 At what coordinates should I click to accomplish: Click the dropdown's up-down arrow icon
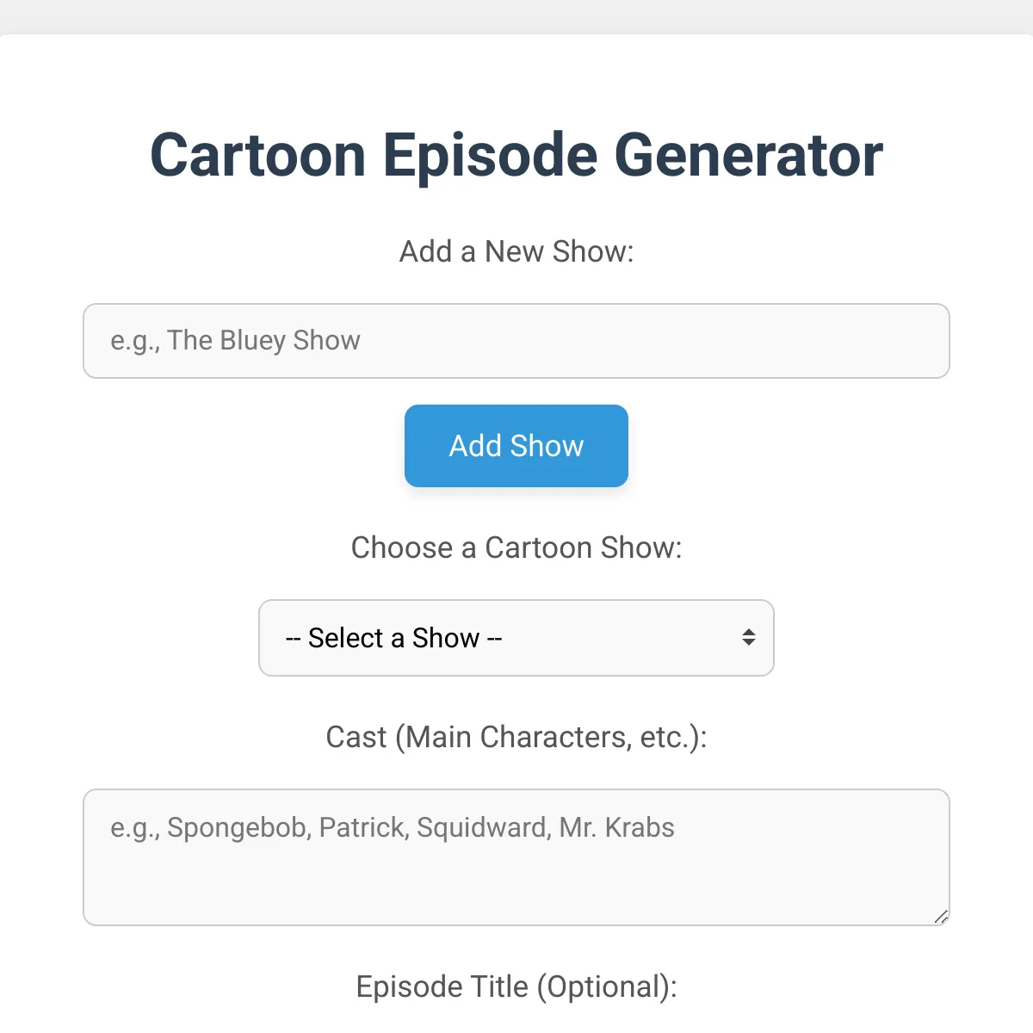[x=749, y=637]
